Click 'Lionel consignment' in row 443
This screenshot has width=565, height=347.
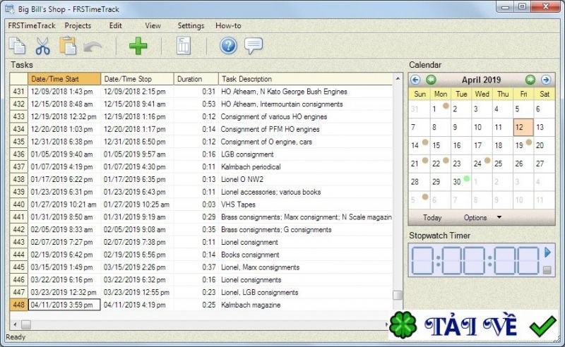249,242
